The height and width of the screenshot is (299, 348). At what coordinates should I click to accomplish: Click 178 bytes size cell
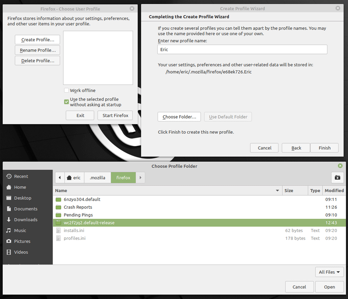pyautogui.click(x=295, y=238)
